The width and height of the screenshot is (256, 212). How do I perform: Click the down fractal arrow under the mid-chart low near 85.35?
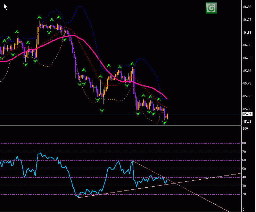click(x=102, y=111)
